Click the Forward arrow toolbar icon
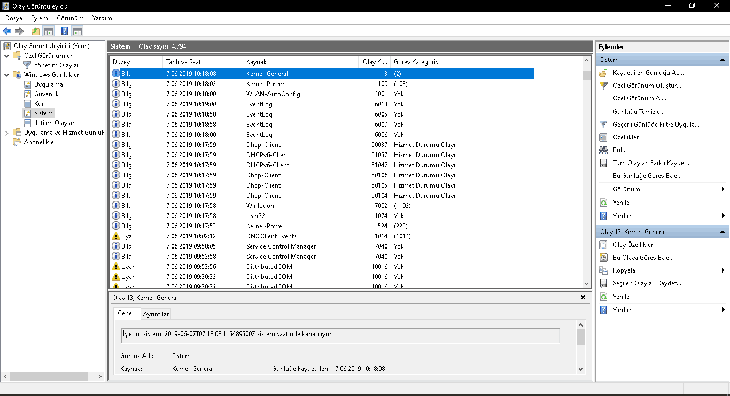This screenshot has width=730, height=396. (19, 32)
